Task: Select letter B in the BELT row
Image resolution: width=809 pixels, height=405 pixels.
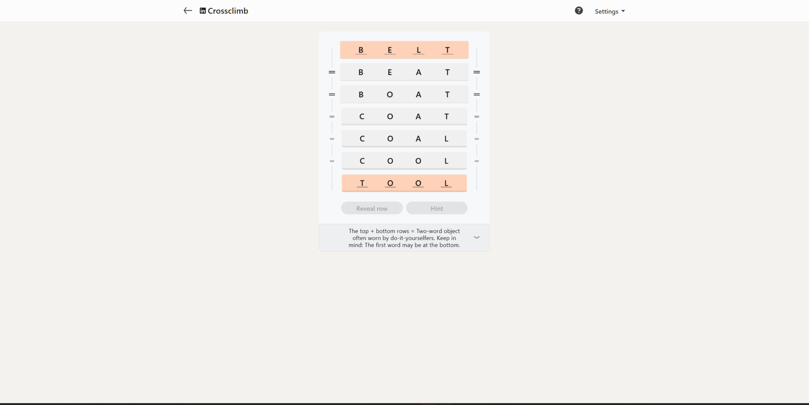Action: click(x=361, y=50)
